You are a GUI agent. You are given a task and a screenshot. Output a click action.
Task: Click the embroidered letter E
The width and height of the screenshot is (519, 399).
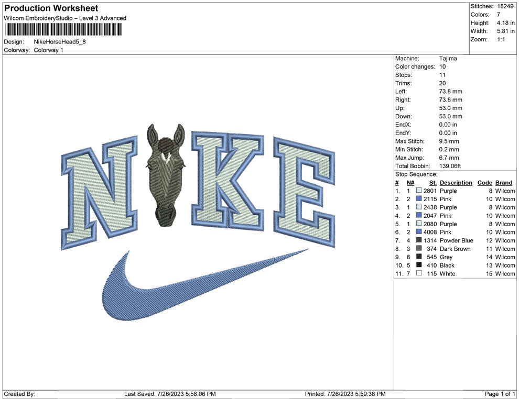click(x=304, y=192)
